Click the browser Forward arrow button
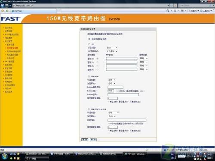Image resolution: width=215 pixels, height=161 pixels. point(7,6)
